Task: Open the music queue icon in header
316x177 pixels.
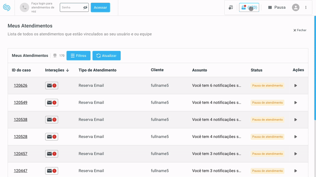Action: point(231,8)
